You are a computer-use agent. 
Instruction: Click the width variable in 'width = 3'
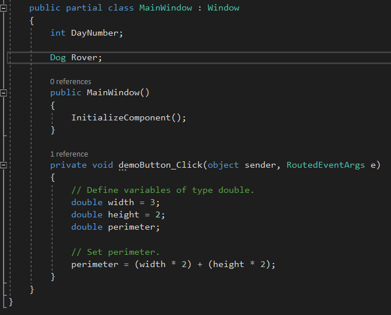click(121, 202)
